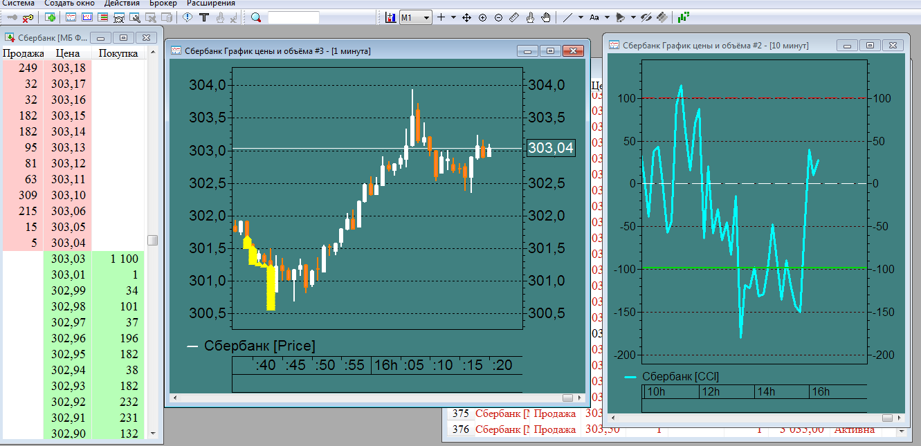
Task: Click the green bar chart indicator icon
Action: coord(684,17)
